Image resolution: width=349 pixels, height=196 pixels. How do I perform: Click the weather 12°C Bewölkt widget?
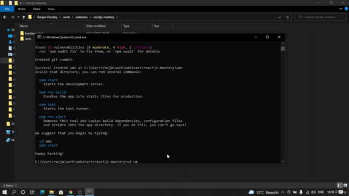pyautogui.click(x=263, y=192)
